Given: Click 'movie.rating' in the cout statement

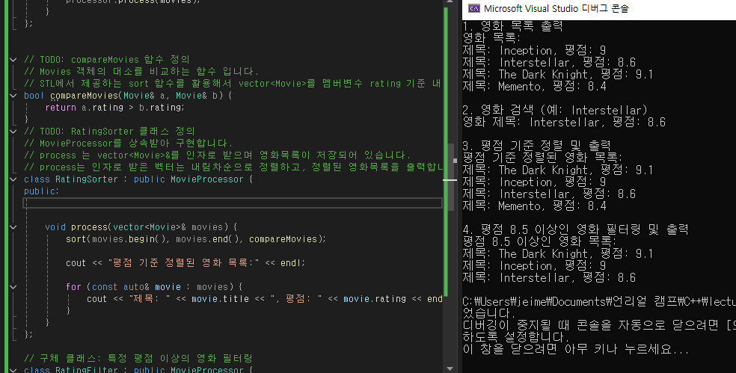Looking at the screenshot, I should point(375,299).
